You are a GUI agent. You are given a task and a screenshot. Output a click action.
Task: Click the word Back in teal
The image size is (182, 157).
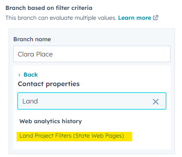[30, 75]
